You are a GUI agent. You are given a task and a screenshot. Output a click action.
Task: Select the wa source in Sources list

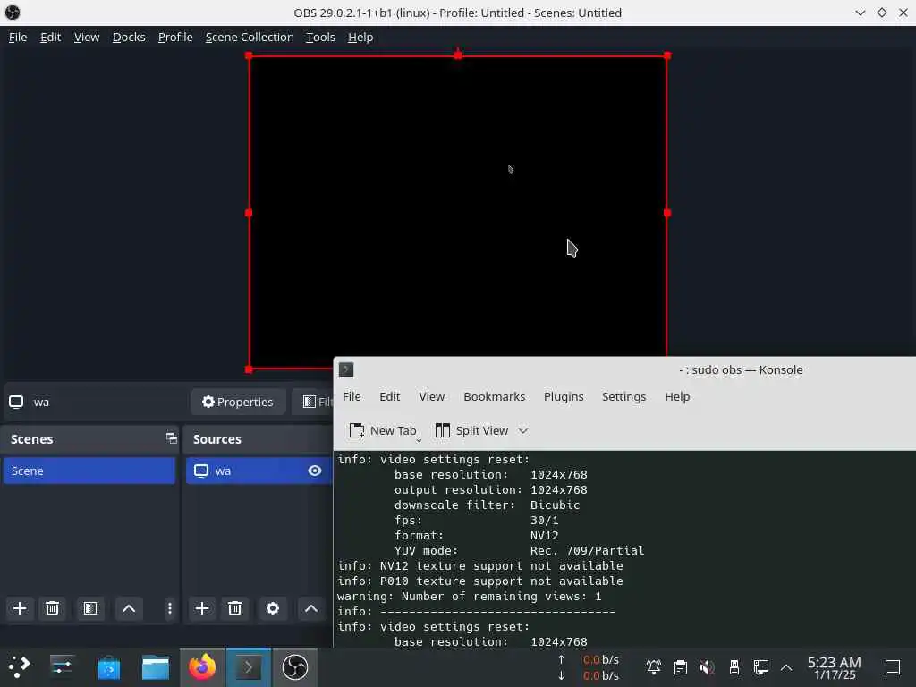point(259,471)
